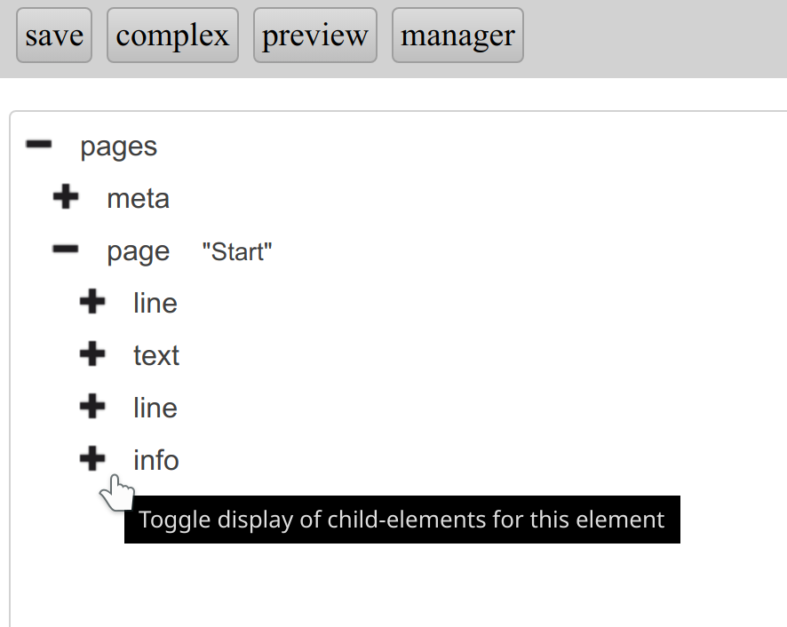Collapse the page "Start" node
The image size is (787, 627).
66,250
